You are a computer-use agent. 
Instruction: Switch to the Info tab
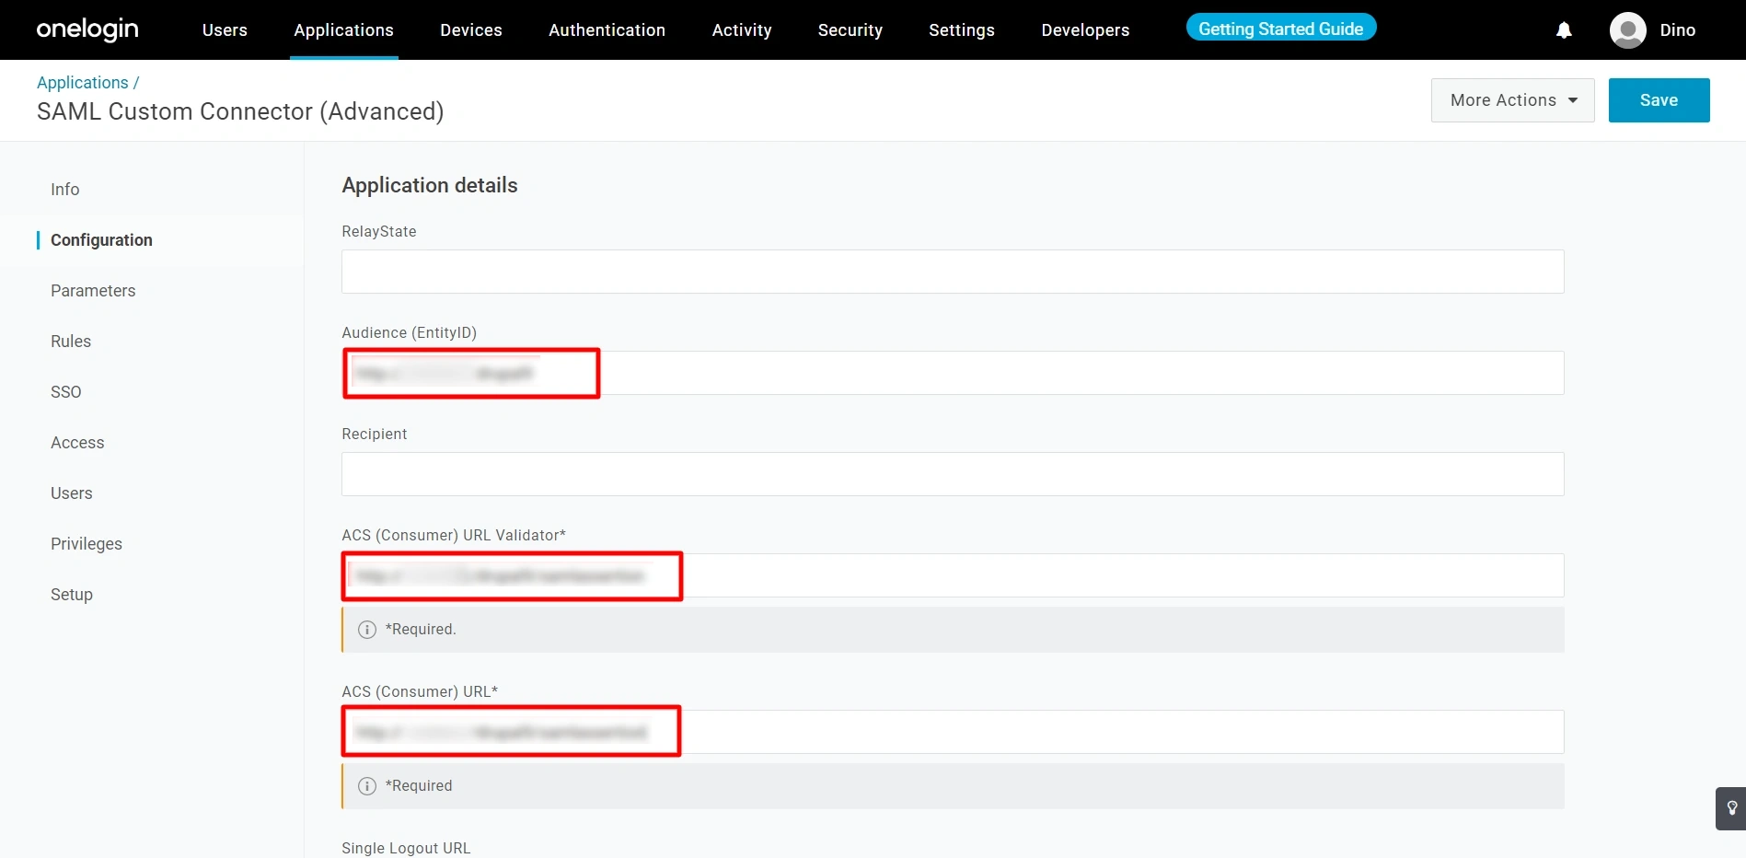tap(64, 190)
